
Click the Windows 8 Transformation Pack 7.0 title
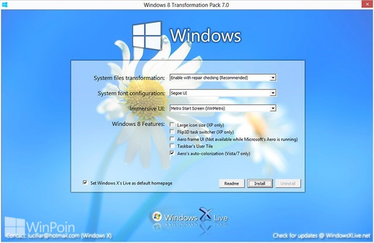pyautogui.click(x=186, y=5)
